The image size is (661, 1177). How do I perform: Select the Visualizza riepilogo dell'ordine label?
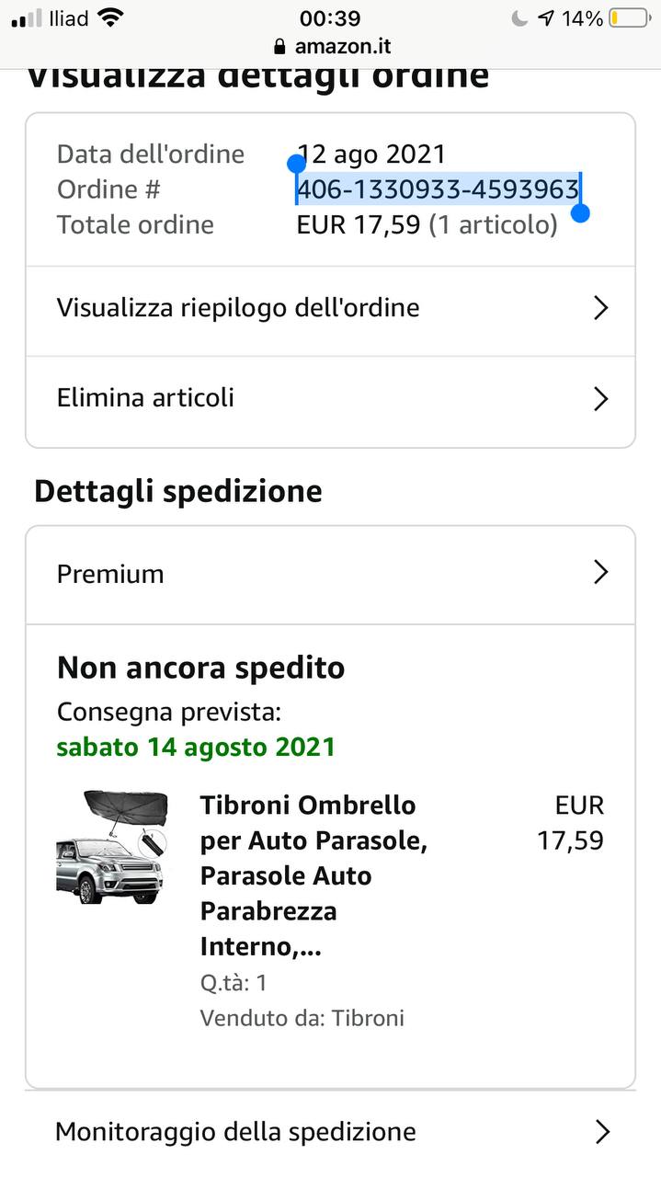[238, 308]
